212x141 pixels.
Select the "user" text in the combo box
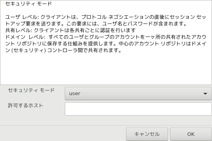coord(75,94)
